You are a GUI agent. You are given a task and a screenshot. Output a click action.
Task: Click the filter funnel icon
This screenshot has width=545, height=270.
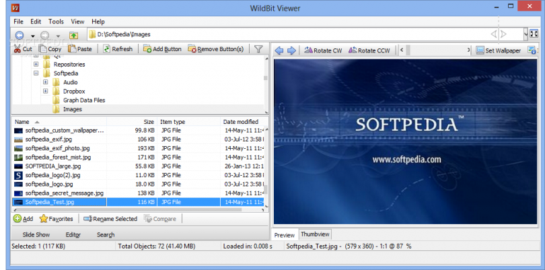click(x=258, y=49)
